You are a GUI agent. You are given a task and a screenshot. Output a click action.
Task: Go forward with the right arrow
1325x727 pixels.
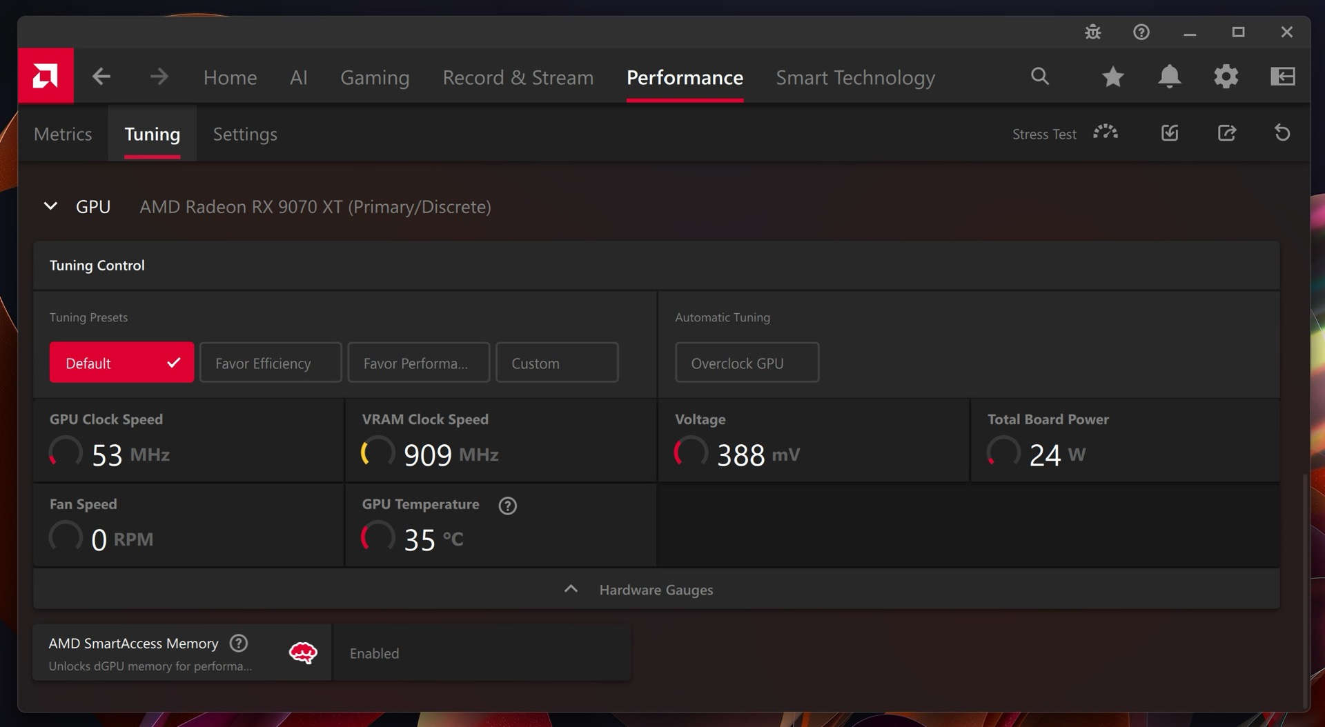click(159, 77)
